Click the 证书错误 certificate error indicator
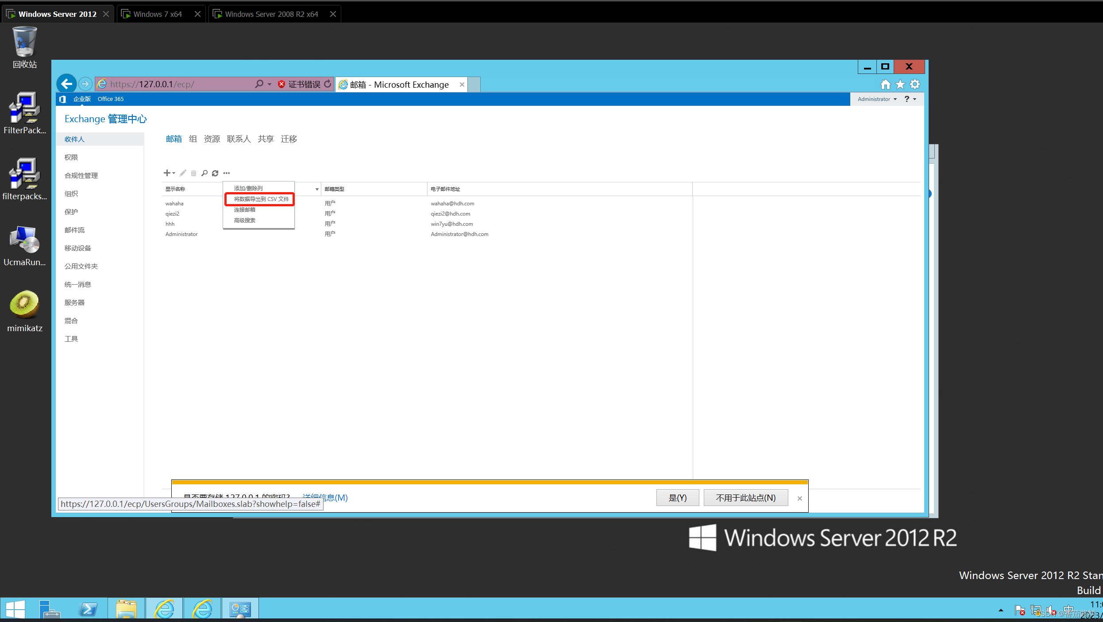The width and height of the screenshot is (1103, 622). (x=299, y=84)
